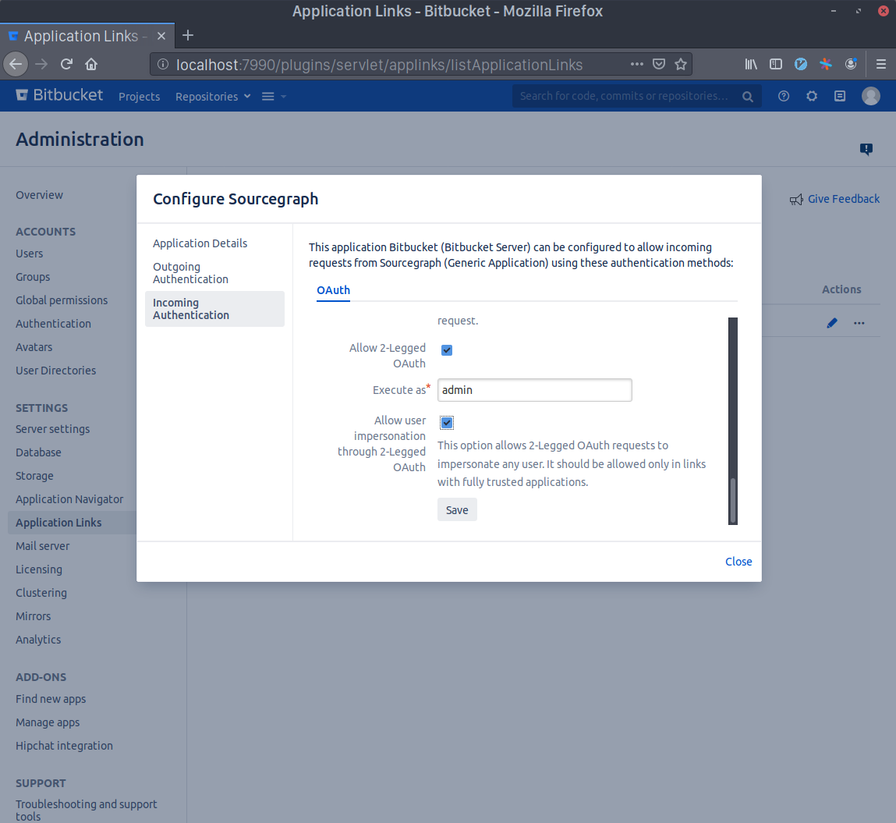Go to Database settings
896x823 pixels.
pos(38,452)
